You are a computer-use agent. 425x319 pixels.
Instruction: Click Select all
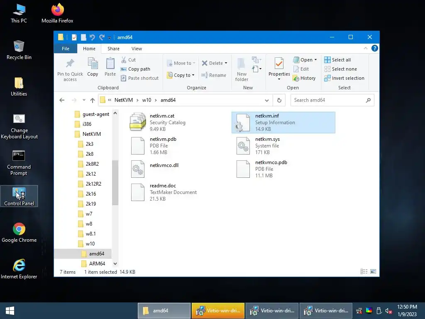(x=337, y=60)
